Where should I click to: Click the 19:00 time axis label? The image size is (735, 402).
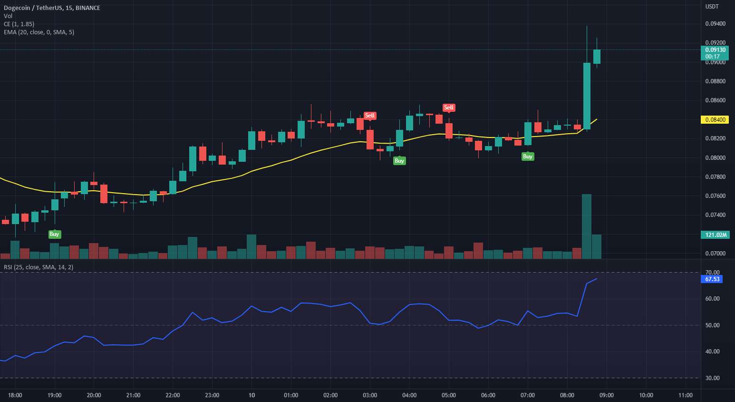(55, 395)
